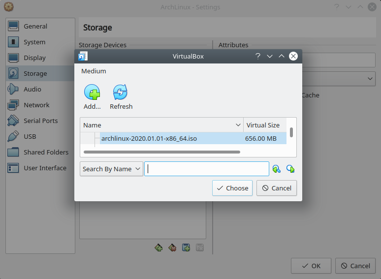Open Search By Name dropdown
Screen dimensions: 381x279
(111, 169)
